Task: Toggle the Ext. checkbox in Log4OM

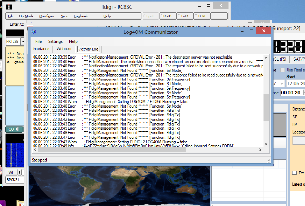Action: pyautogui.click(x=295, y=173)
